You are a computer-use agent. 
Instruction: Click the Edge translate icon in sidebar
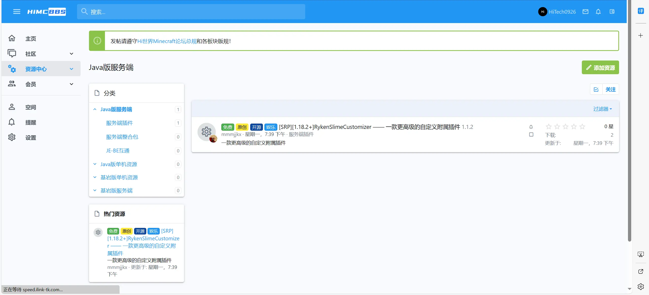(x=641, y=11)
